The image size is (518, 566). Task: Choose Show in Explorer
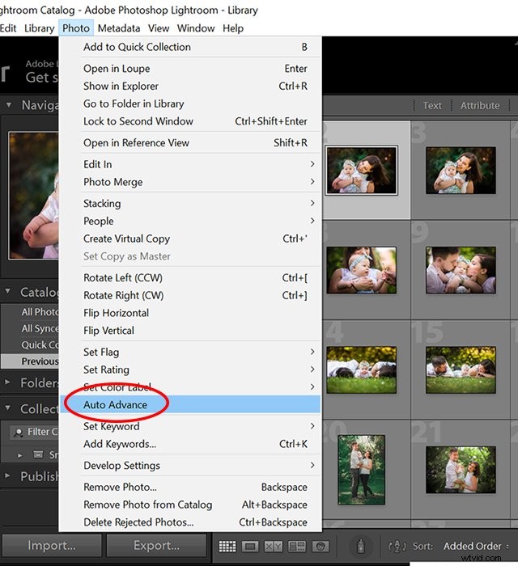click(190, 86)
